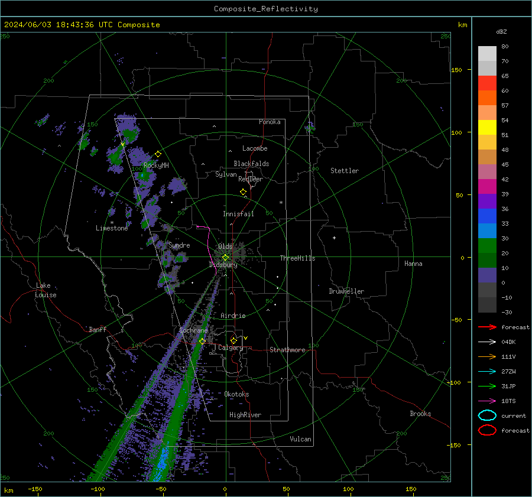
Task: Click yellow diamond marker below Cochrane
Action: point(202,342)
